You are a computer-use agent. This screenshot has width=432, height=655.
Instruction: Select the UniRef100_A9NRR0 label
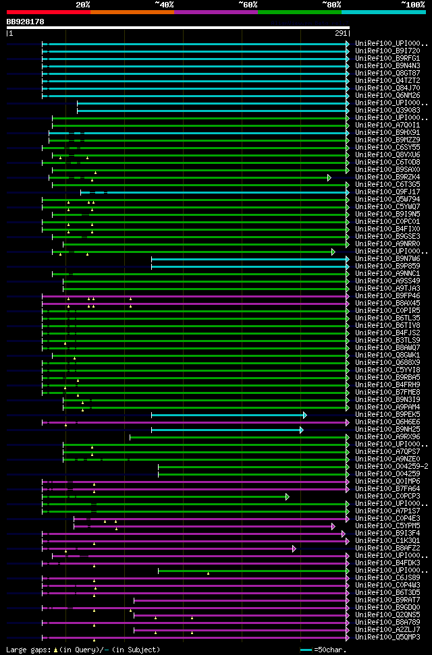pos(387,244)
